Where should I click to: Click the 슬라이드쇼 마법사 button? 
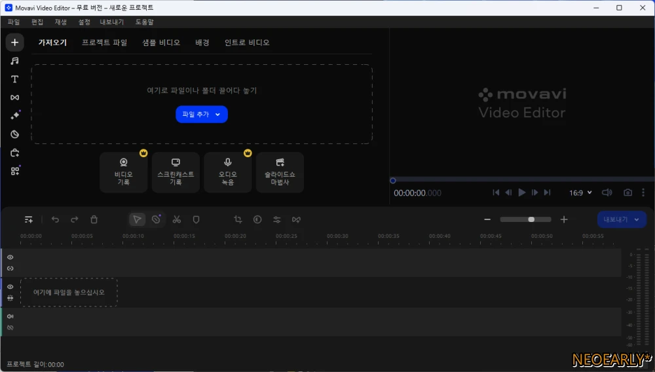(280, 172)
